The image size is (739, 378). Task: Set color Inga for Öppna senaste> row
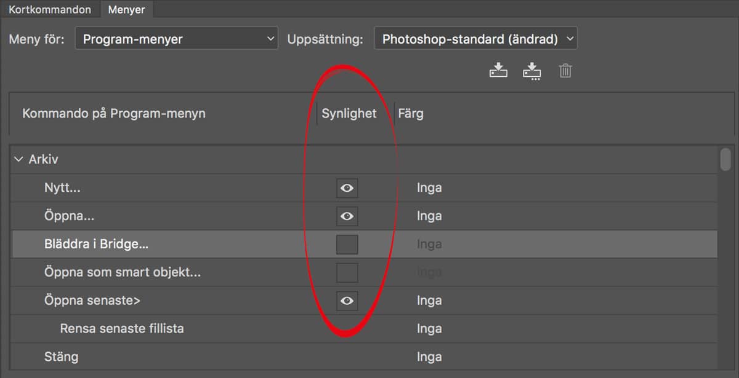click(429, 301)
